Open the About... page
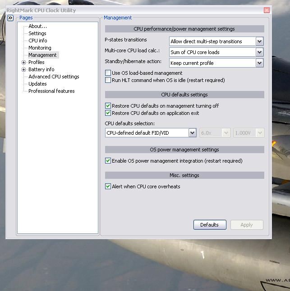The width and height of the screenshot is (290, 291). point(37,26)
